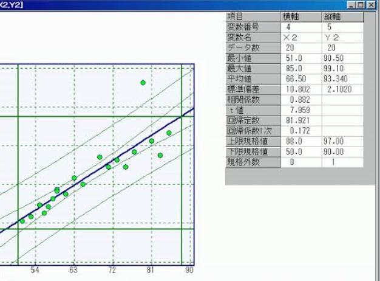
Task: Click the 相関係数 row label
Action: click(x=253, y=100)
